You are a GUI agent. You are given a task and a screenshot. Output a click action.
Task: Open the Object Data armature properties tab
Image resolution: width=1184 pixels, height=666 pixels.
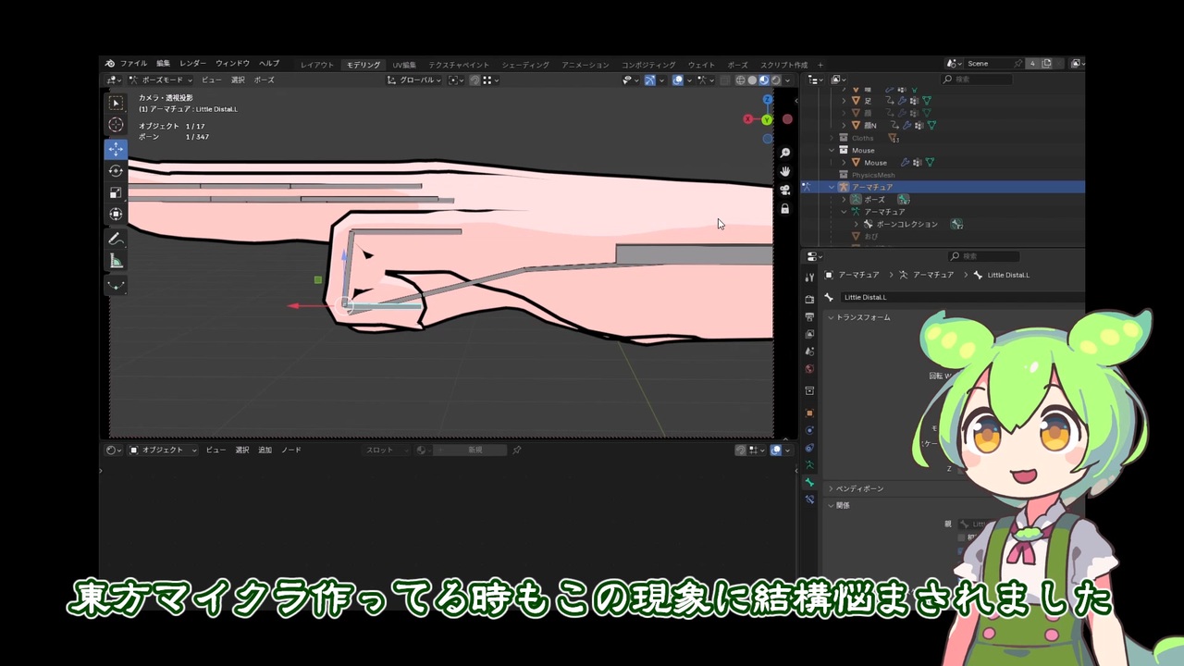pos(809,464)
